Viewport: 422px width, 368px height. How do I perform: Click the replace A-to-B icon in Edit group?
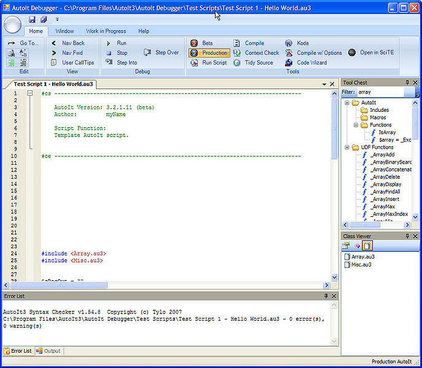click(23, 53)
